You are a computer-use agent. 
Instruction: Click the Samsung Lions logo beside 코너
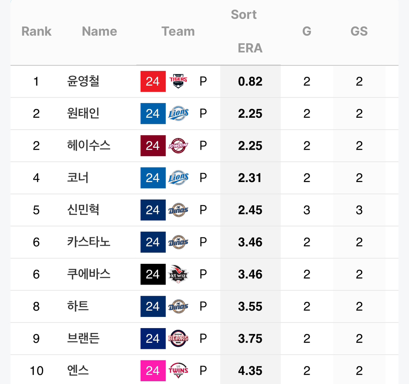pos(178,178)
